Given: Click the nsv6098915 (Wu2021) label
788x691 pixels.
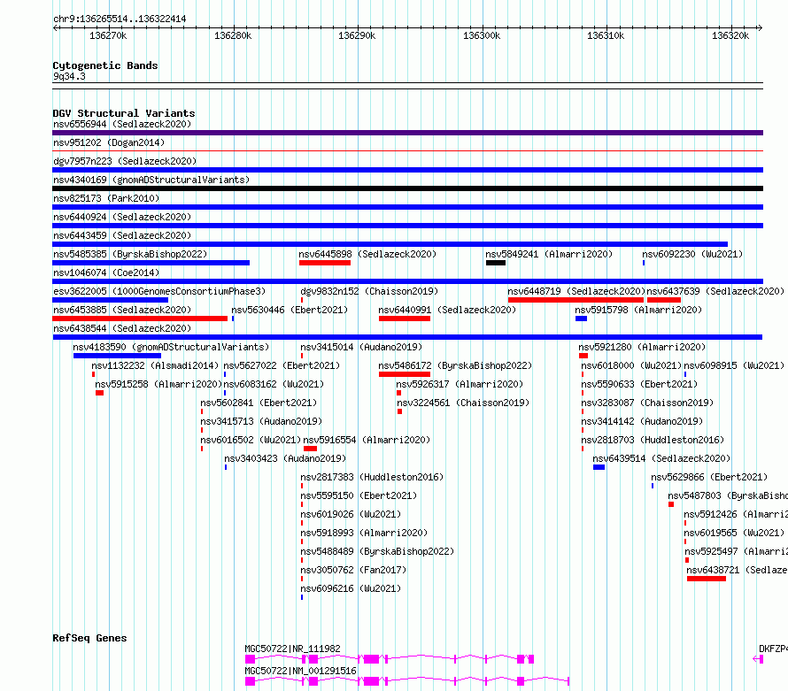Looking at the screenshot, I should coord(734,365).
